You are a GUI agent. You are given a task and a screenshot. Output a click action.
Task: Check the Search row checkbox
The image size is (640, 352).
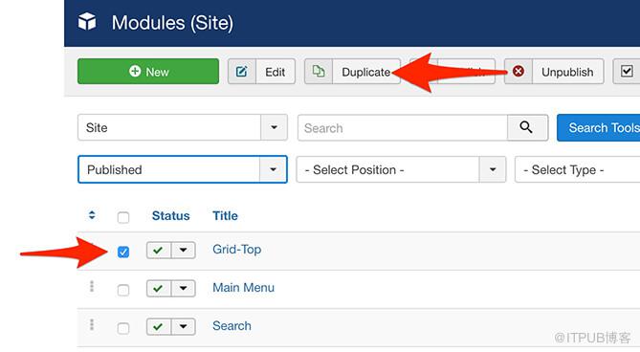pyautogui.click(x=123, y=328)
